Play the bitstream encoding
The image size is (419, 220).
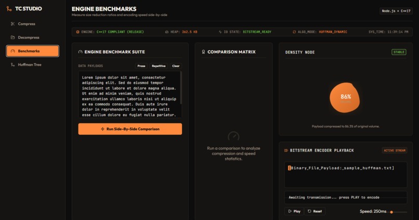[294, 211]
